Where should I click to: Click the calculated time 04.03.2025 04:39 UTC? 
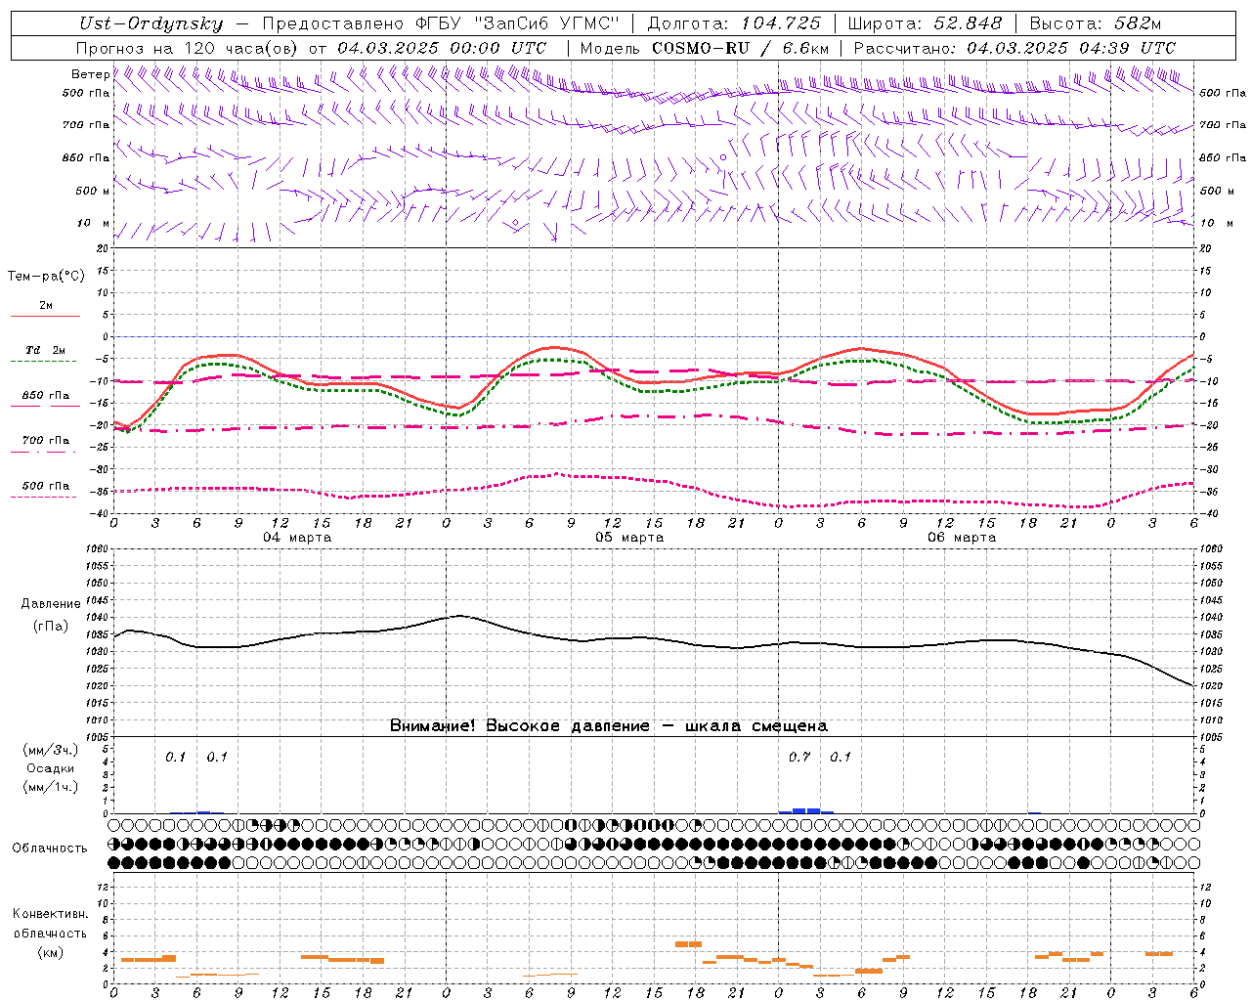tap(1071, 48)
